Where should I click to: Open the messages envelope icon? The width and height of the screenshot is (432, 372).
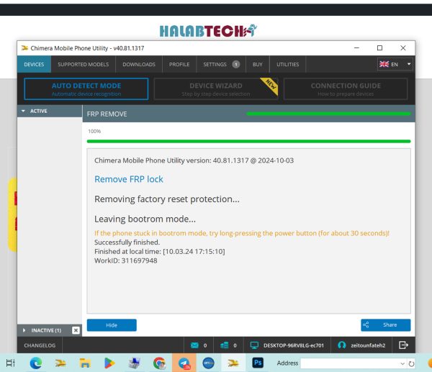[x=194, y=345]
